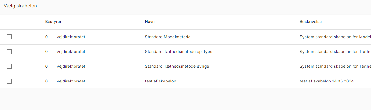Choose the Standard Tæthedsmetode ap-type name
The width and height of the screenshot is (371, 110).
179,52
